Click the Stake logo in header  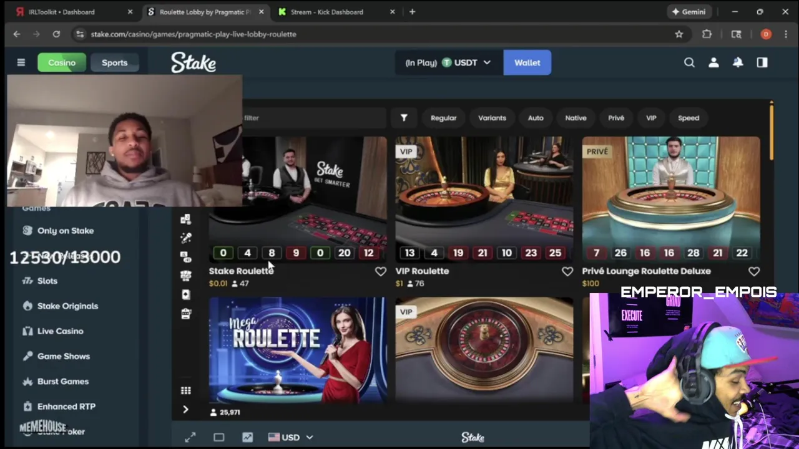(194, 62)
